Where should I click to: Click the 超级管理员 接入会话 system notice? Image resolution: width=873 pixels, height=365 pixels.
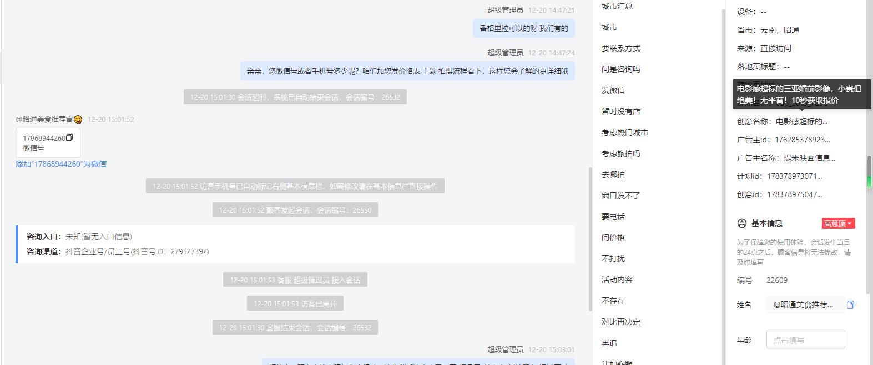295,280
